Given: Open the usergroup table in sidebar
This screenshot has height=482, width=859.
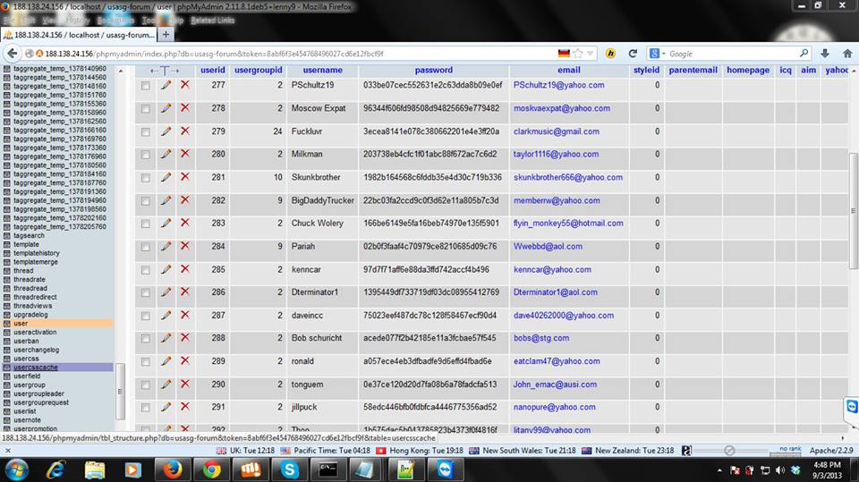Looking at the screenshot, I should tap(30, 385).
